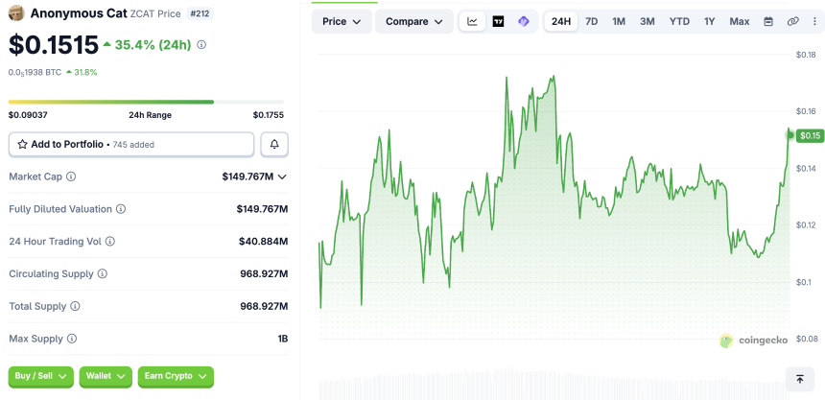
Task: Open the chart three-dot options menu
Action: click(814, 21)
